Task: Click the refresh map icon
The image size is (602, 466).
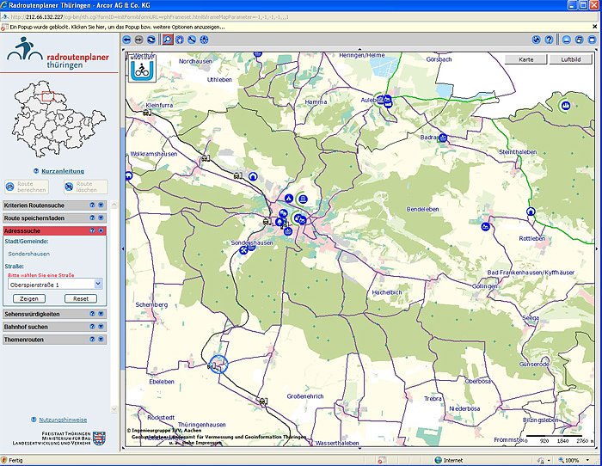Action: tap(151, 40)
